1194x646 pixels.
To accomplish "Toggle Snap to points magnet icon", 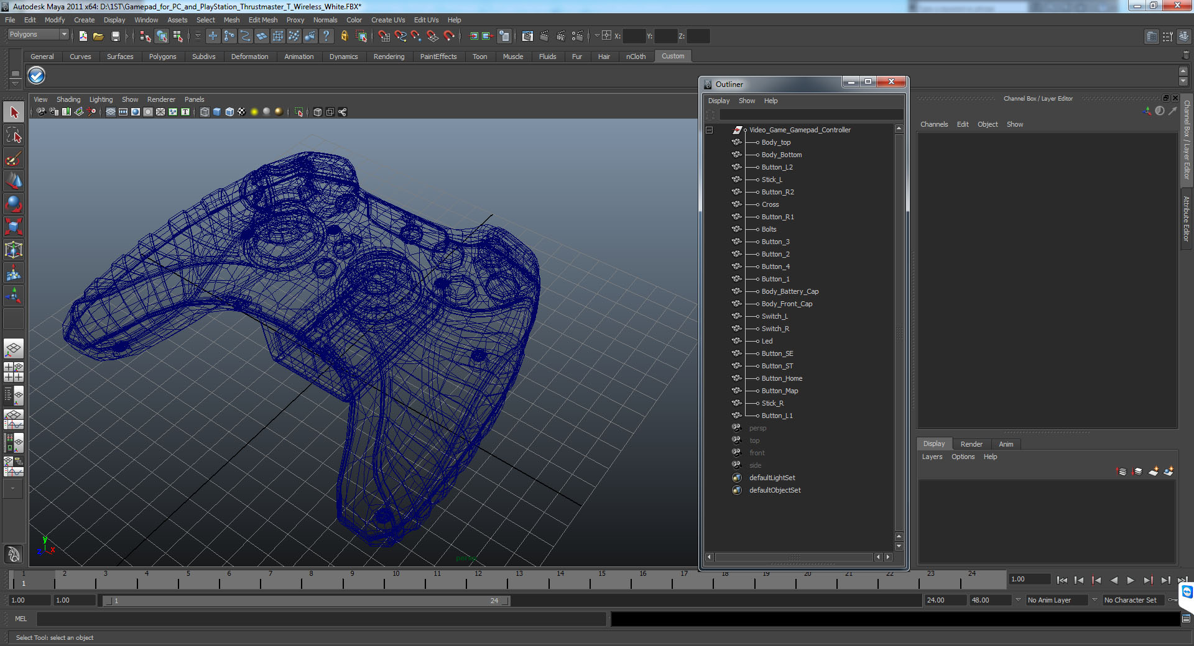I will pos(416,36).
